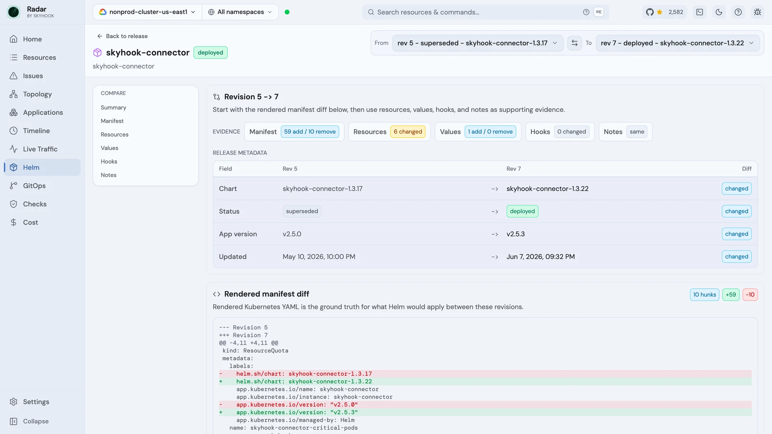Open Topology view icon

14,94
